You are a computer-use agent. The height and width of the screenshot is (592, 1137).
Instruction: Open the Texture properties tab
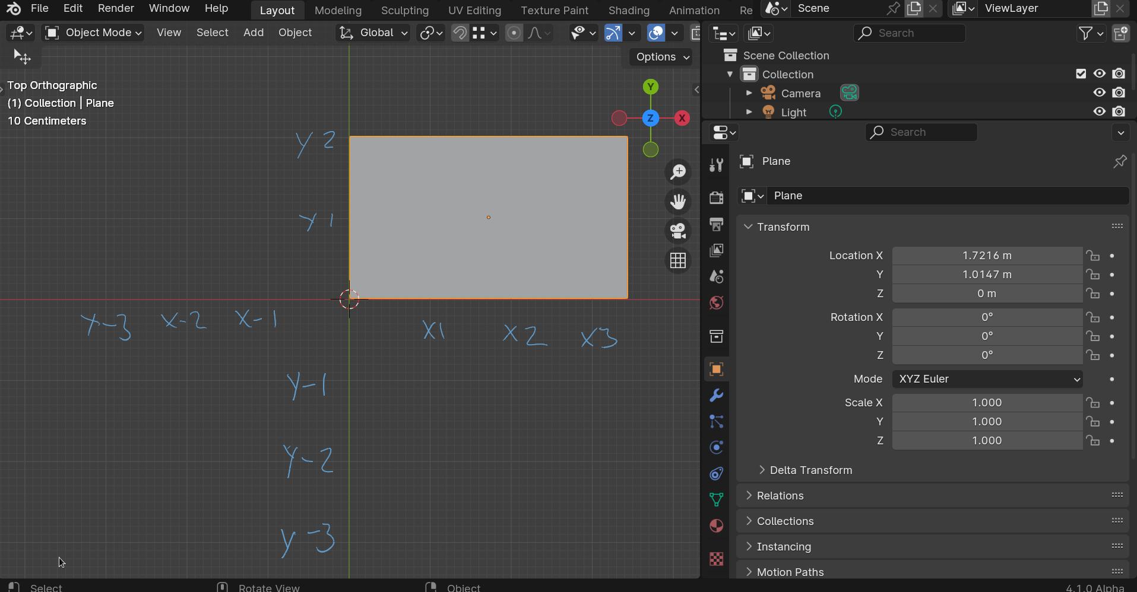pyautogui.click(x=716, y=559)
